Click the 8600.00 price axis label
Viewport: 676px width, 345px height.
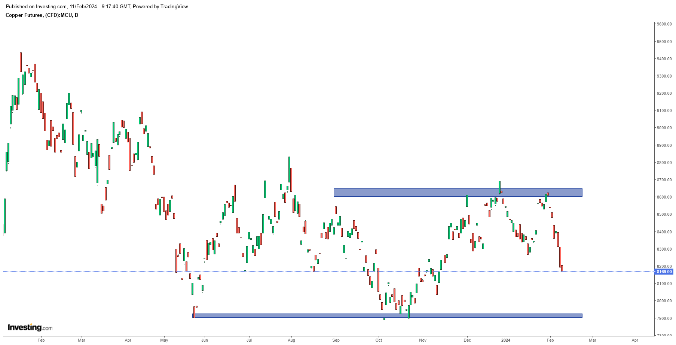pos(664,197)
